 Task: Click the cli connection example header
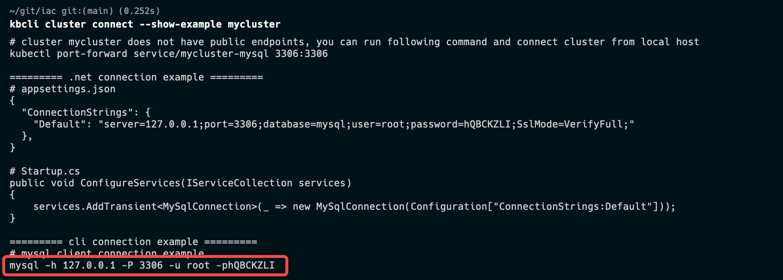point(133,242)
